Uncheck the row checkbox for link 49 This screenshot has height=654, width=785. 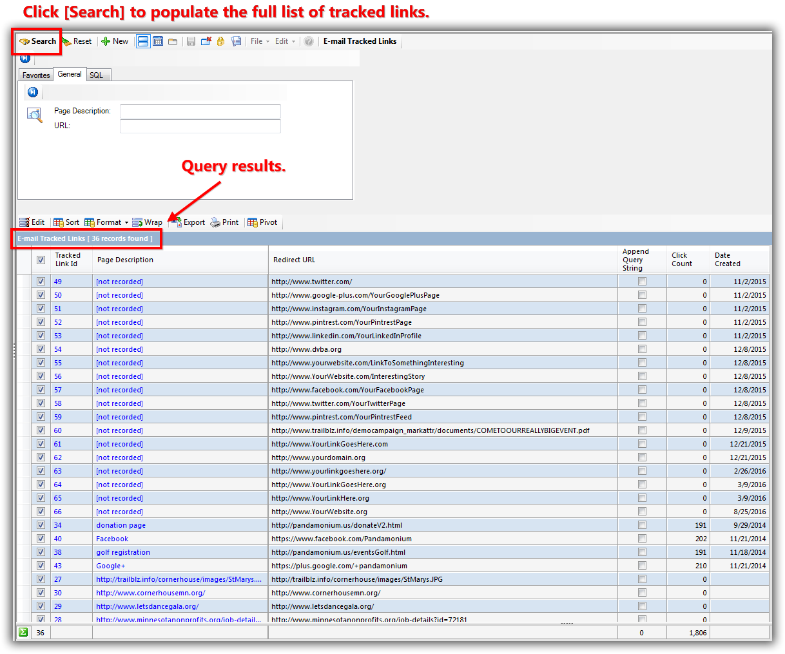pyautogui.click(x=41, y=282)
